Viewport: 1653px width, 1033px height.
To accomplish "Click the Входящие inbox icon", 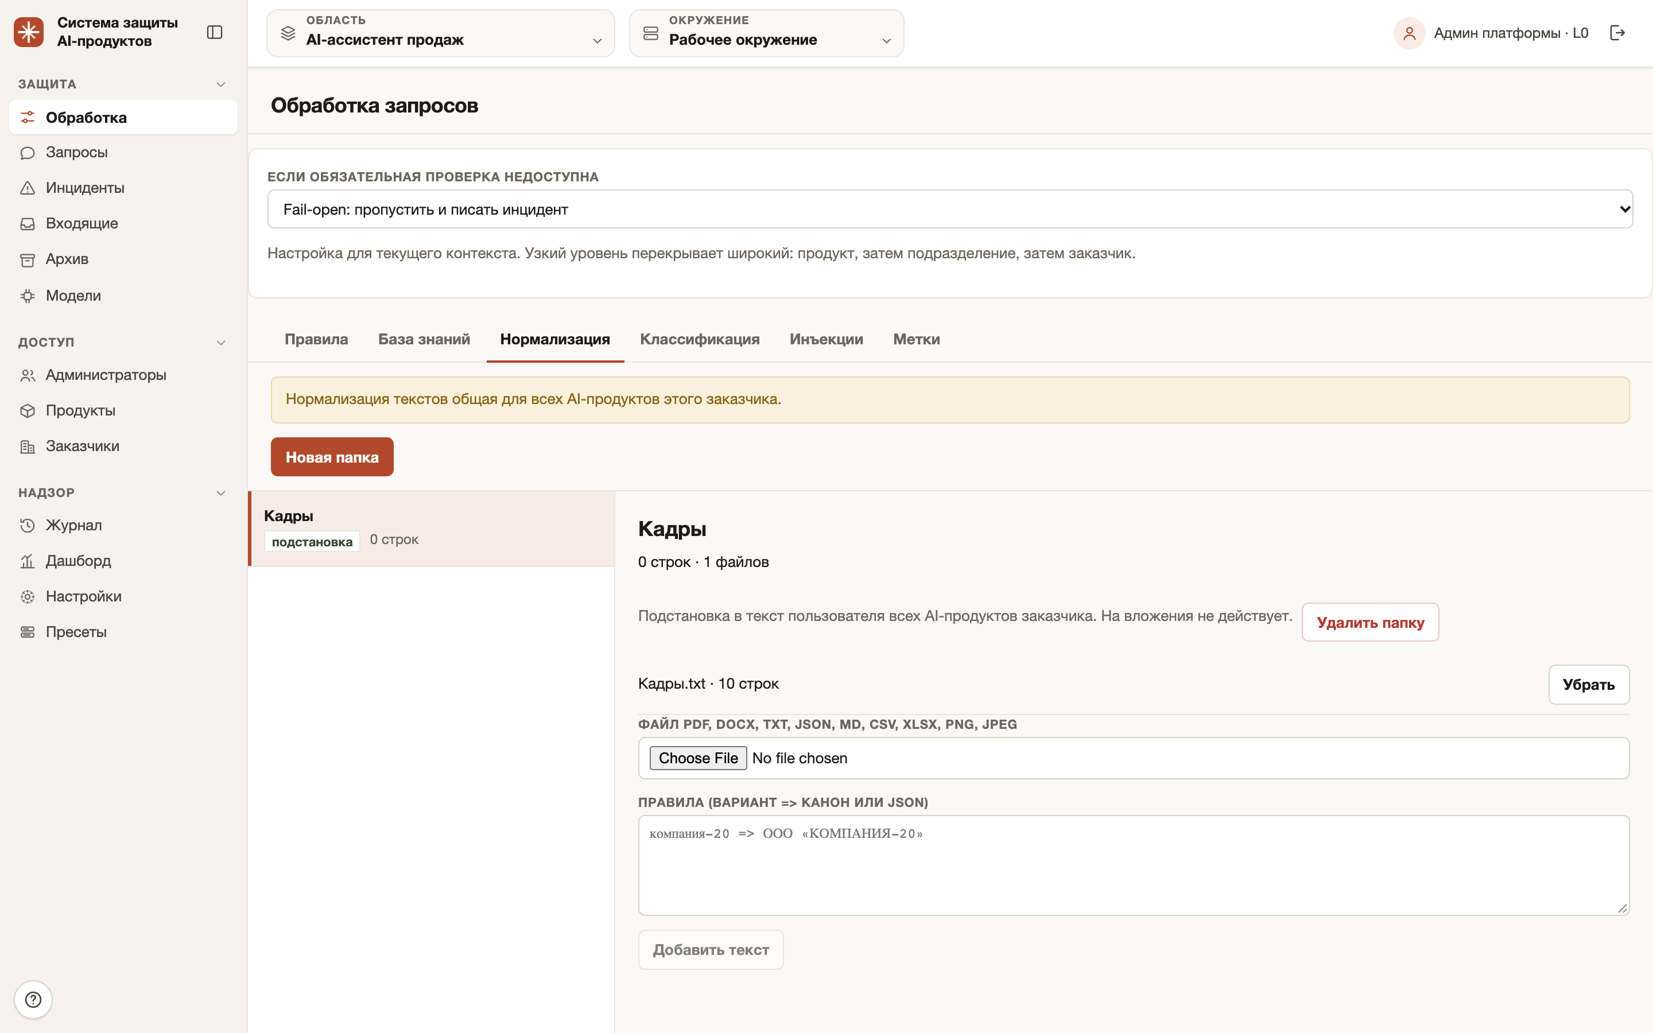I will [x=28, y=224].
